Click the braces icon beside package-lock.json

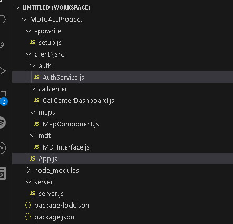click(28, 205)
